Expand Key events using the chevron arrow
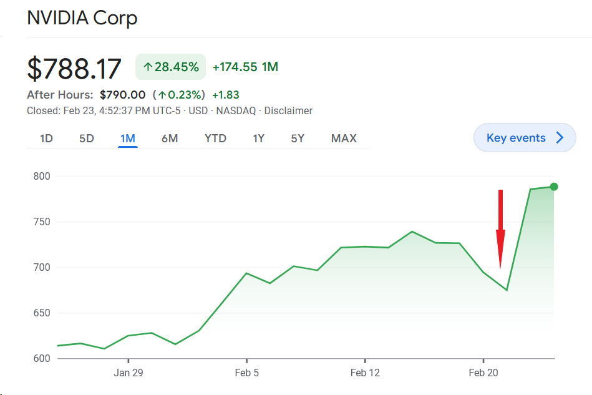The image size is (592, 395). tap(560, 138)
